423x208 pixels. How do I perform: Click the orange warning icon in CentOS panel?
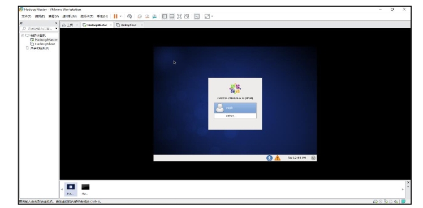(x=277, y=158)
